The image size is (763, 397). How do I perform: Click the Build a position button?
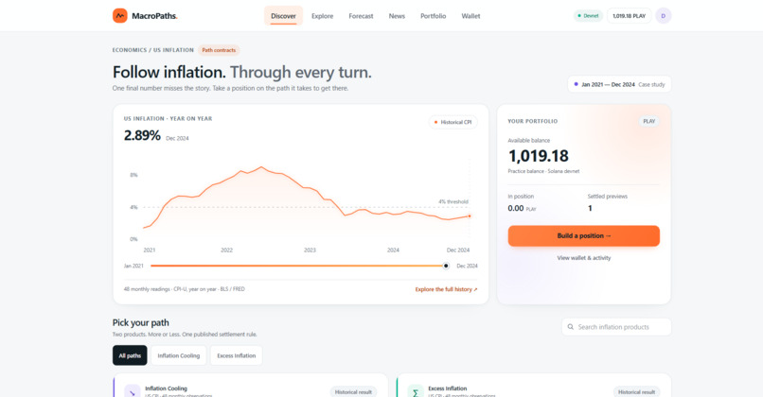583,235
